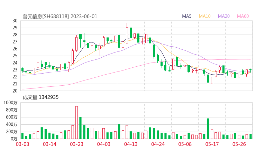Click the price axis value 20
This screenshot has height=152, width=256.
pyautogui.click(x=15, y=91)
